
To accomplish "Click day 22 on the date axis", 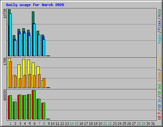I will (x=110, y=124).
